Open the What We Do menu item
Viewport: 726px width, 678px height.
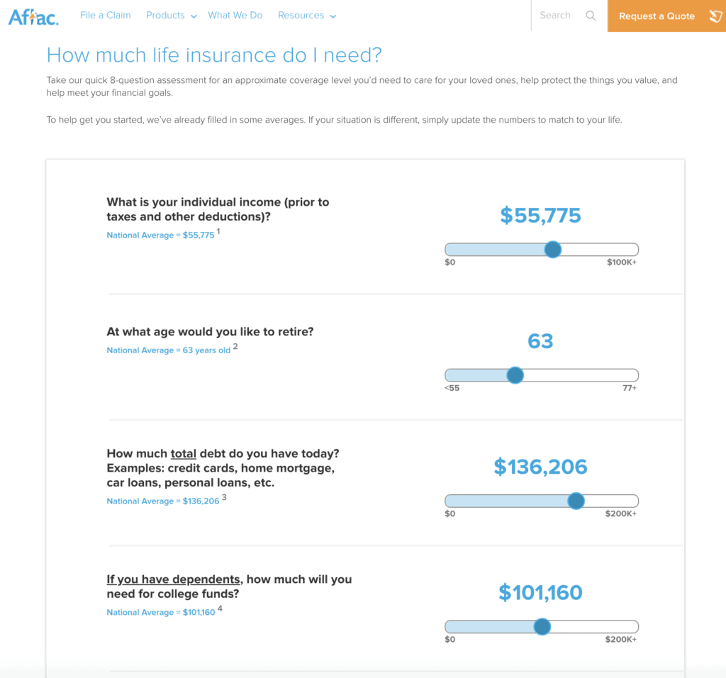(235, 15)
